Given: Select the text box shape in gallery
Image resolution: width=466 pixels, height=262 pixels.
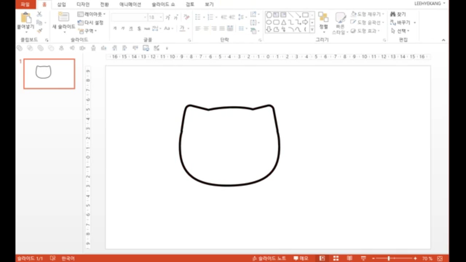Looking at the screenshot, I should (276, 15).
